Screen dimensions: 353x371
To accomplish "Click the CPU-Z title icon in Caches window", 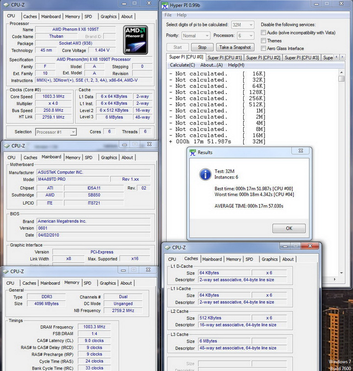I will [167, 247].
